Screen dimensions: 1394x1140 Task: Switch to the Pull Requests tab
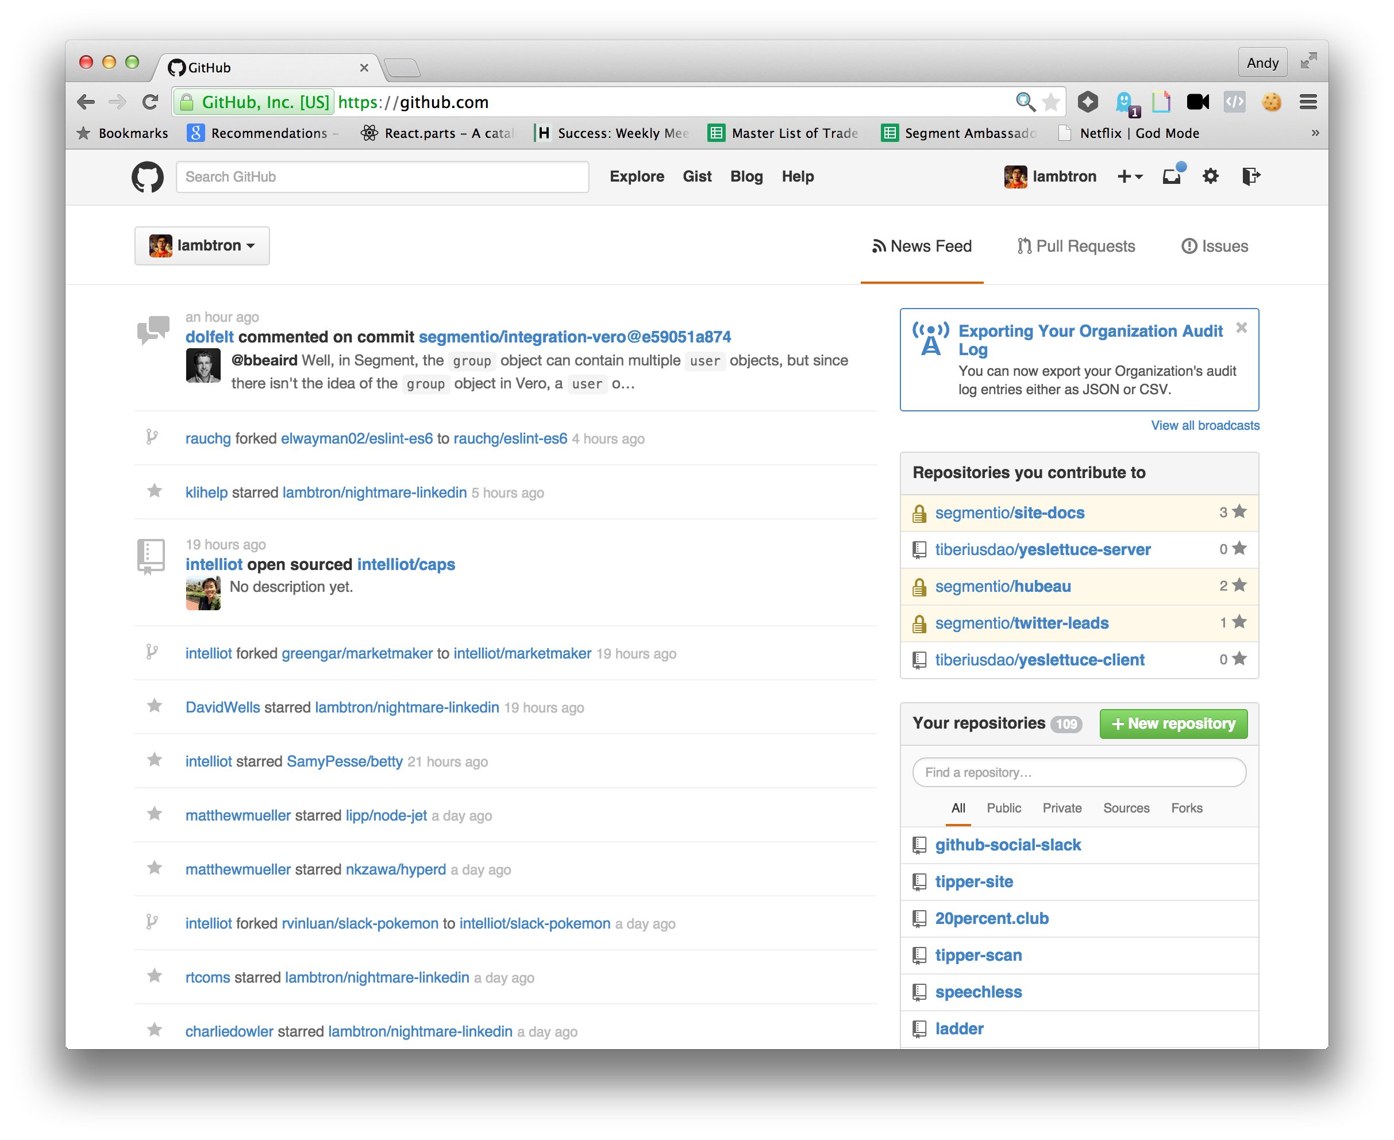1076,247
